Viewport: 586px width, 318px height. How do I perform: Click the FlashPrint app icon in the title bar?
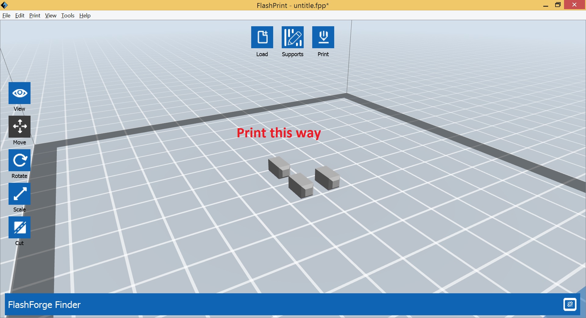[4, 5]
